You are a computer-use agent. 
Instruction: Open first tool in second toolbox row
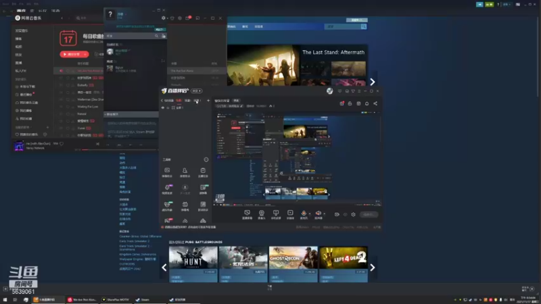tap(167, 189)
